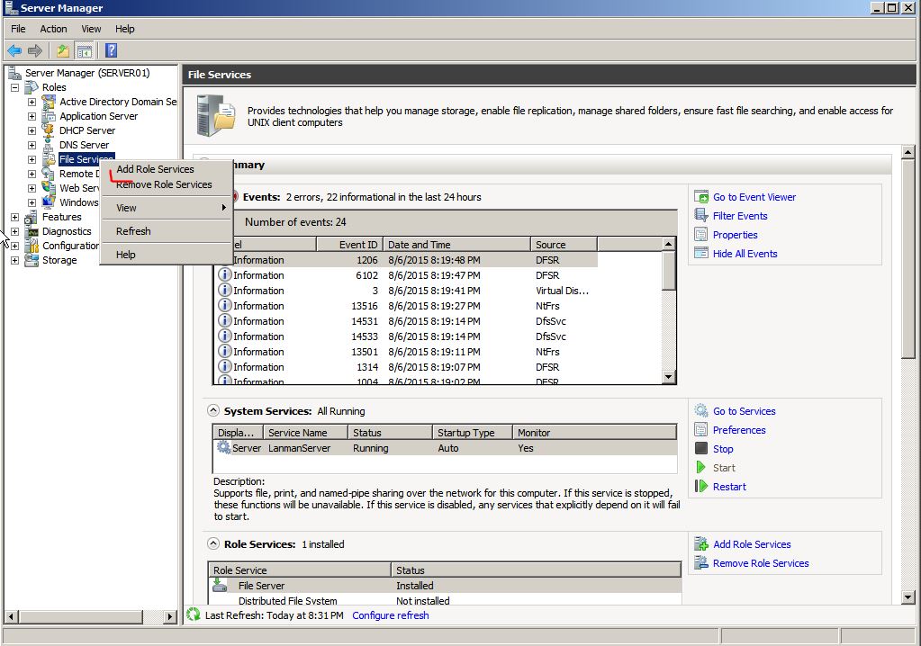Click the Back arrow toolbar icon
The image size is (921, 646).
click(x=14, y=51)
